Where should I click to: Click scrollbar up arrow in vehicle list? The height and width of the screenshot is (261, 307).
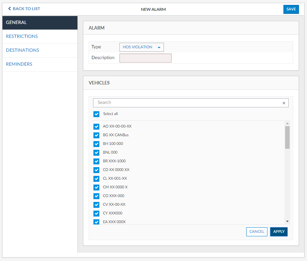coord(287,123)
